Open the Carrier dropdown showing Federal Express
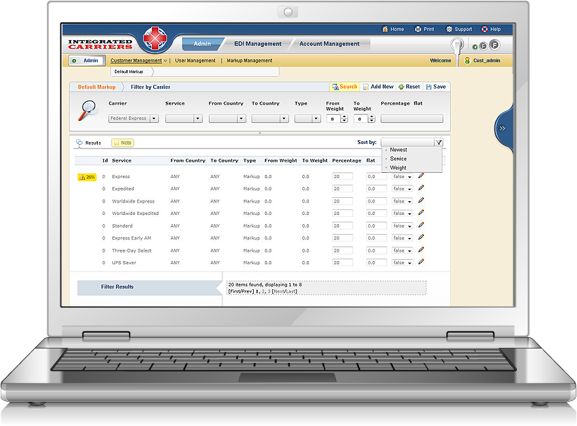 click(x=154, y=119)
